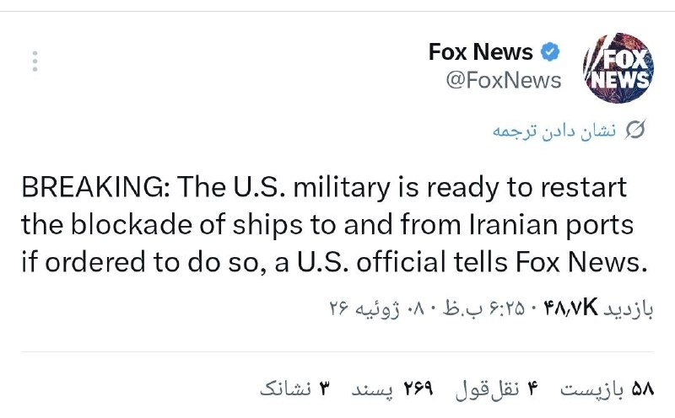
Task: Show translation via نشان دادن ترجمه link
Action: (554, 131)
